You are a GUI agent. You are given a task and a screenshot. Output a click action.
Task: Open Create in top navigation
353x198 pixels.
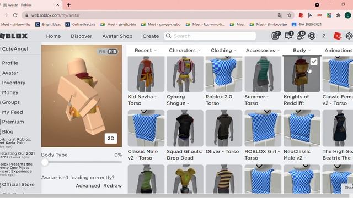(x=151, y=36)
